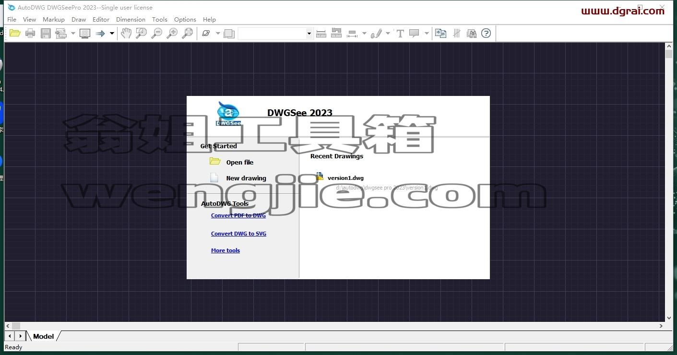Select the Text T tool
Image resolution: width=677 pixels, height=355 pixels.
[400, 33]
